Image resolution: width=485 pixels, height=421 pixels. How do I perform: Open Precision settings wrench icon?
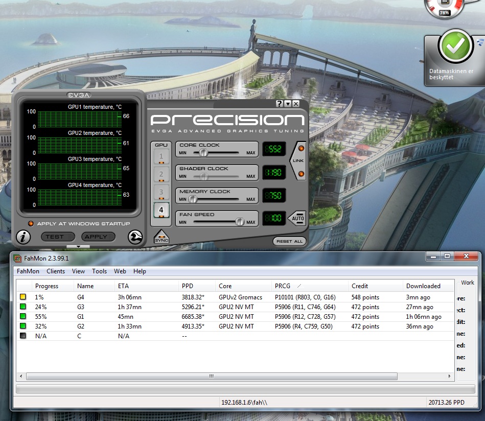point(135,237)
